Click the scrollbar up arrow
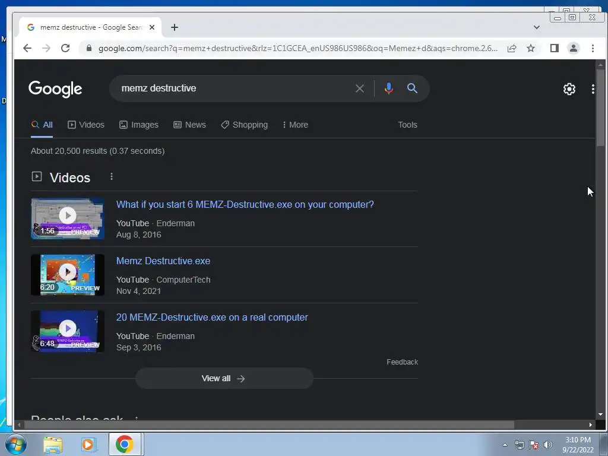This screenshot has width=608, height=456. click(x=600, y=64)
